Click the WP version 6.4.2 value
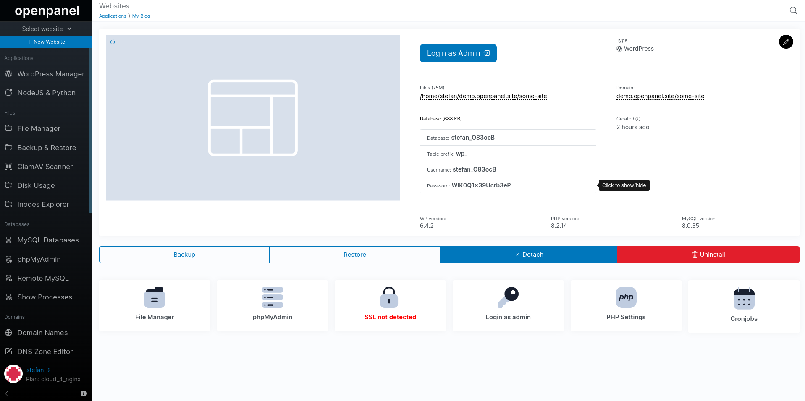Image resolution: width=805 pixels, height=401 pixels. (x=427, y=226)
